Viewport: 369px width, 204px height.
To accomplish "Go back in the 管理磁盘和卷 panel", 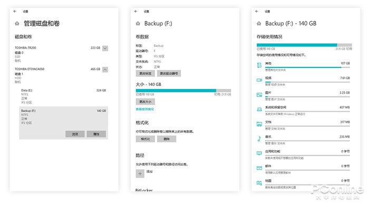I will click(15, 11).
